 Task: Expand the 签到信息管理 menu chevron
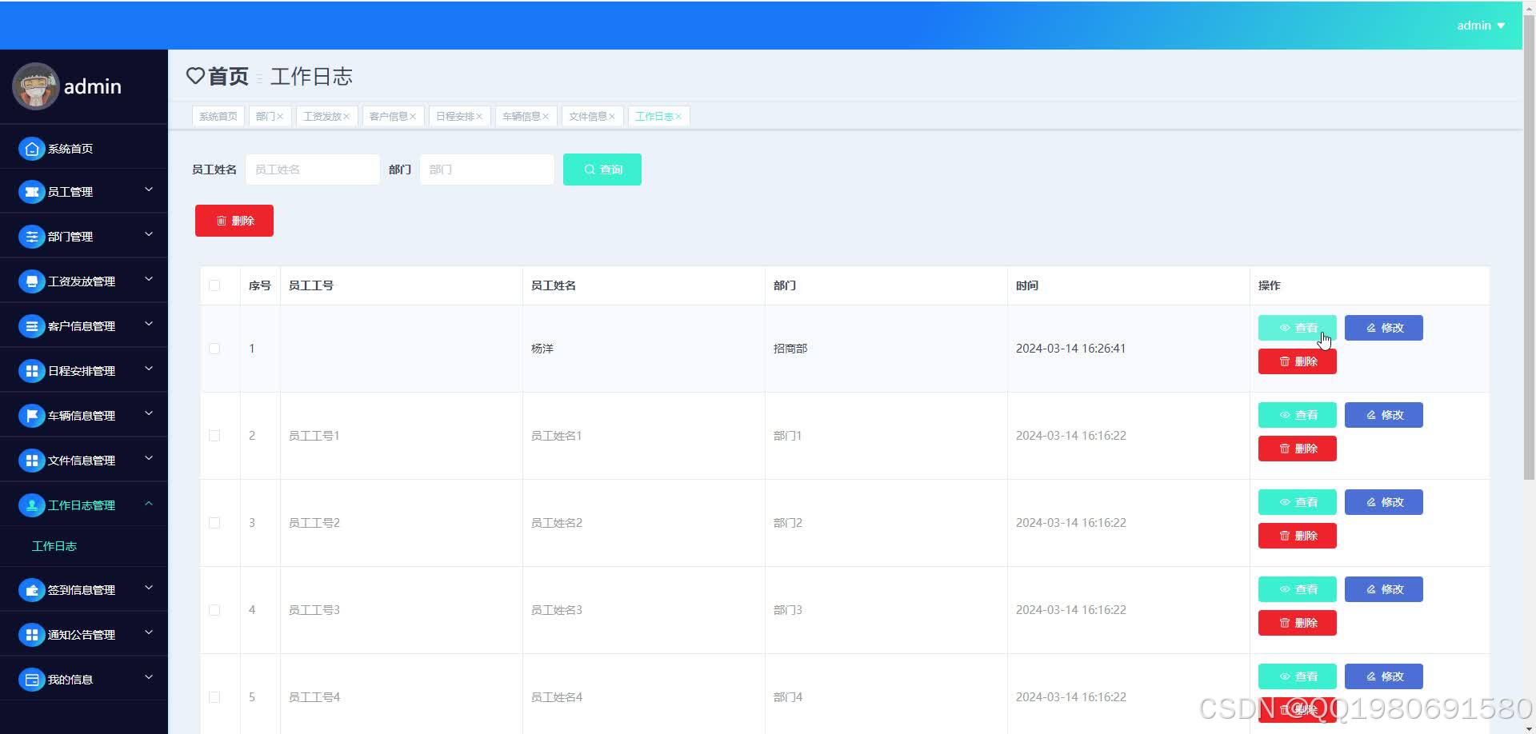[149, 588]
